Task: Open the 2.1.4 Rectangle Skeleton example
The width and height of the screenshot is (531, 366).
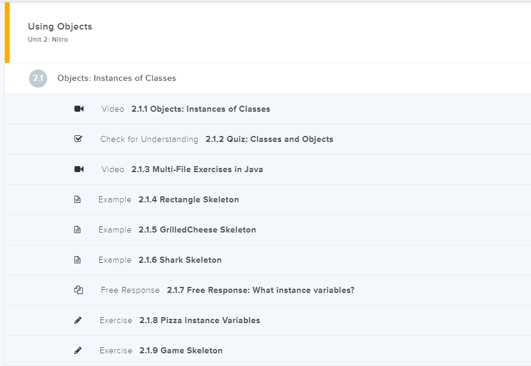Action: 188,199
